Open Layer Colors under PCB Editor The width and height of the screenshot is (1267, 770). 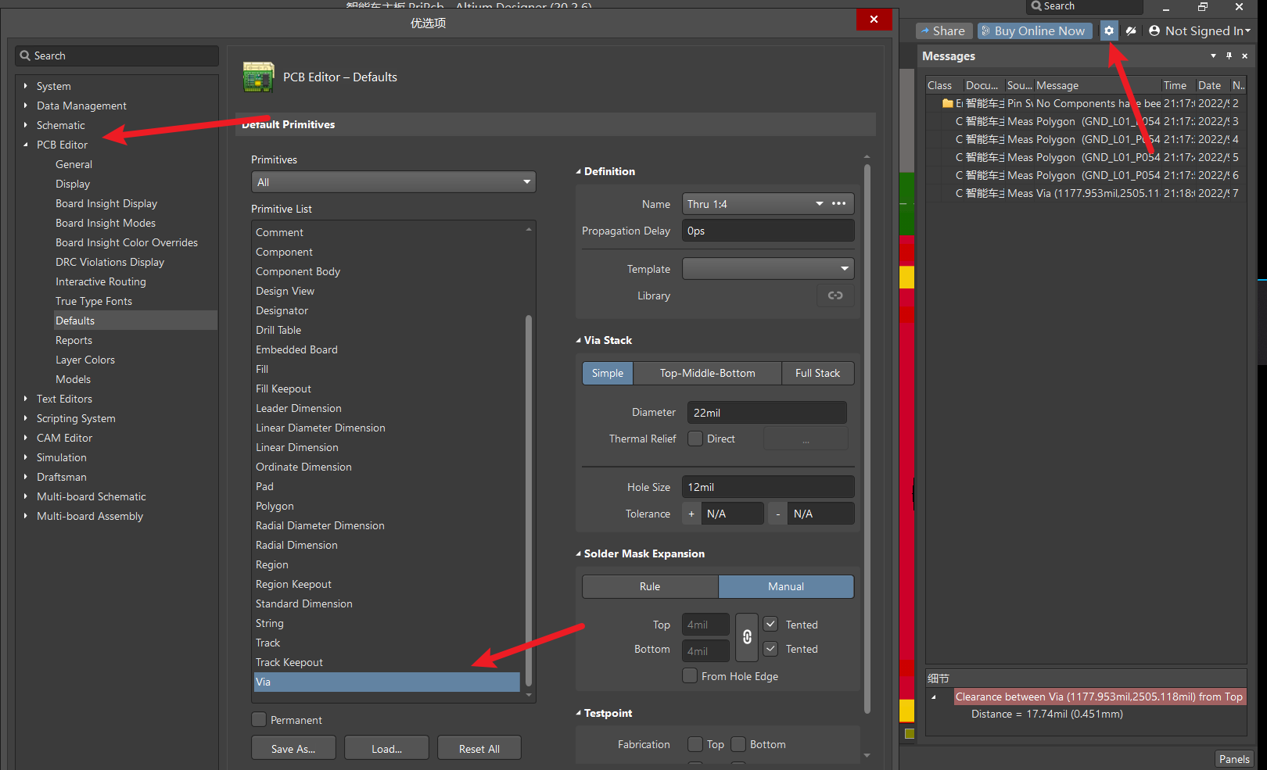(85, 360)
